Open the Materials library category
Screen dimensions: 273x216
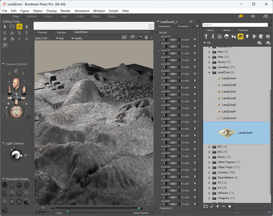click(x=261, y=37)
